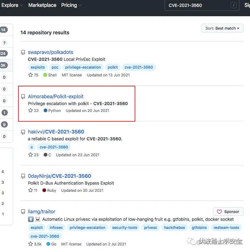Click cve-2021-3560 tag under liamg/traitor

tap(45, 236)
